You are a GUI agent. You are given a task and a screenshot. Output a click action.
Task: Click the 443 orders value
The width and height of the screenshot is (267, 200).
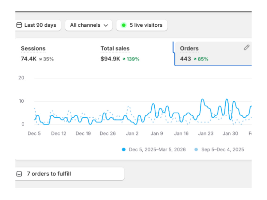[x=186, y=59]
